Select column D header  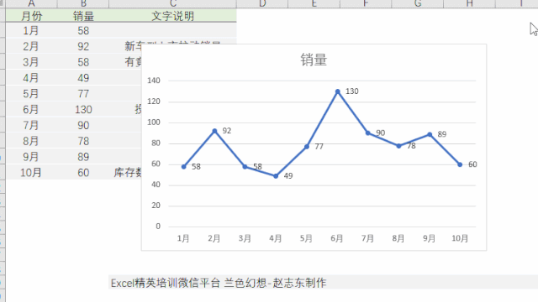(262, 3)
